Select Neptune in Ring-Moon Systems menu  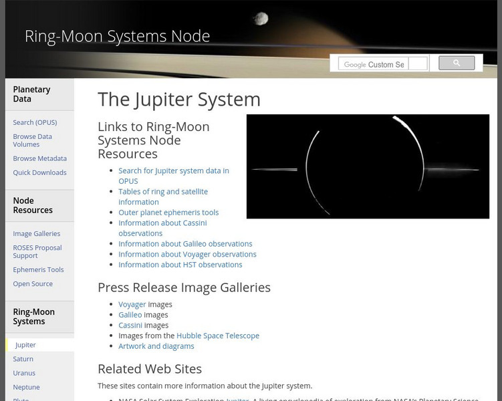pos(26,387)
